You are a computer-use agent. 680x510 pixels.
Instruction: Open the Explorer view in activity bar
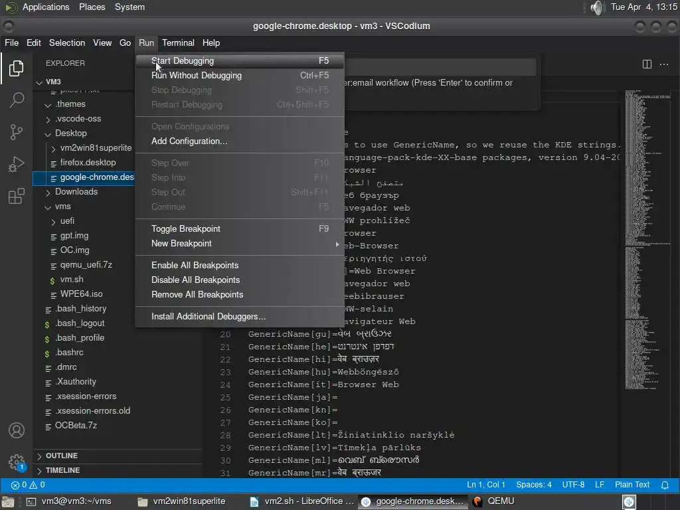click(16, 68)
